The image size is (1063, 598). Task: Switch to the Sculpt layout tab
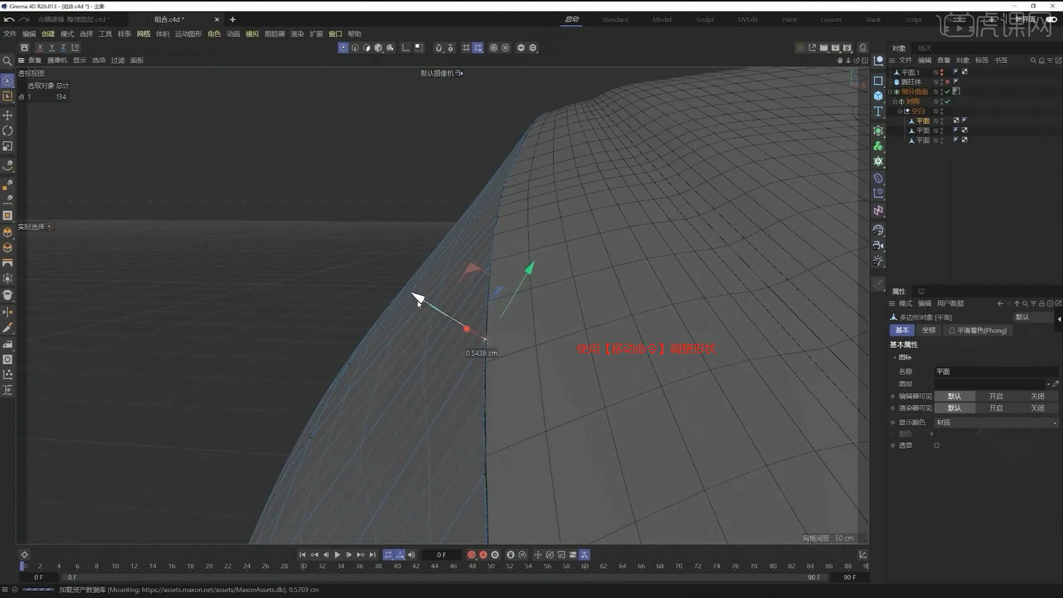(704, 19)
